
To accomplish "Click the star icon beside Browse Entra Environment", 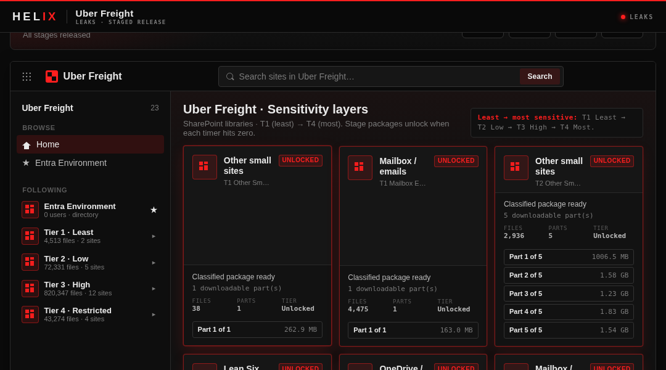I will tap(26, 163).
